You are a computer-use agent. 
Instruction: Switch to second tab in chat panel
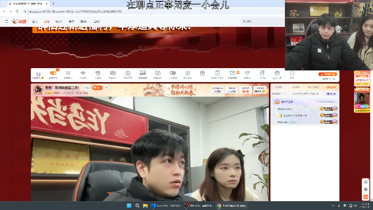click(x=296, y=87)
